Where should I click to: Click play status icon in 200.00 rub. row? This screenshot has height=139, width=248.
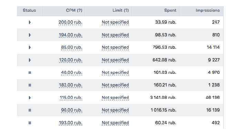click(30, 22)
